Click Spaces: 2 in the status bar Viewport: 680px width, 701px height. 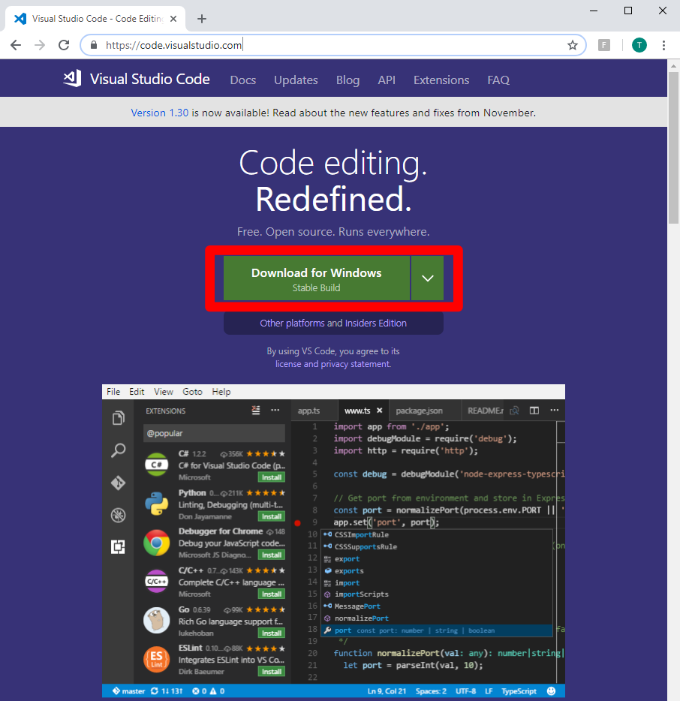(x=431, y=691)
